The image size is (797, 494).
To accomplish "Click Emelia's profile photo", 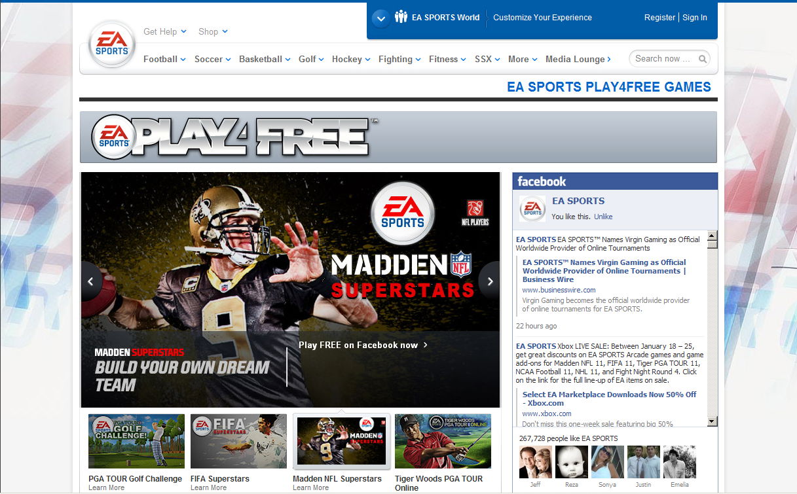I will point(680,462).
